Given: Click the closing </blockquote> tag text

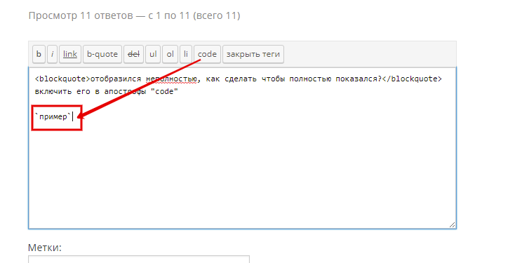Looking at the screenshot, I should click(411, 79).
